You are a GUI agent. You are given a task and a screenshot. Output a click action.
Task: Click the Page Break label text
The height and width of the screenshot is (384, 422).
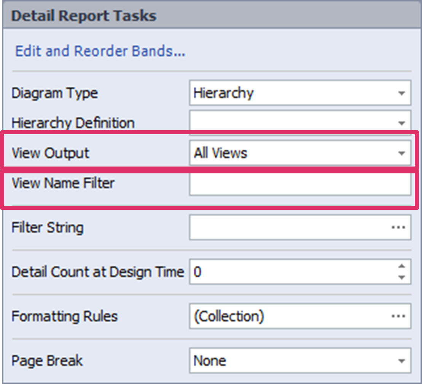click(x=47, y=361)
